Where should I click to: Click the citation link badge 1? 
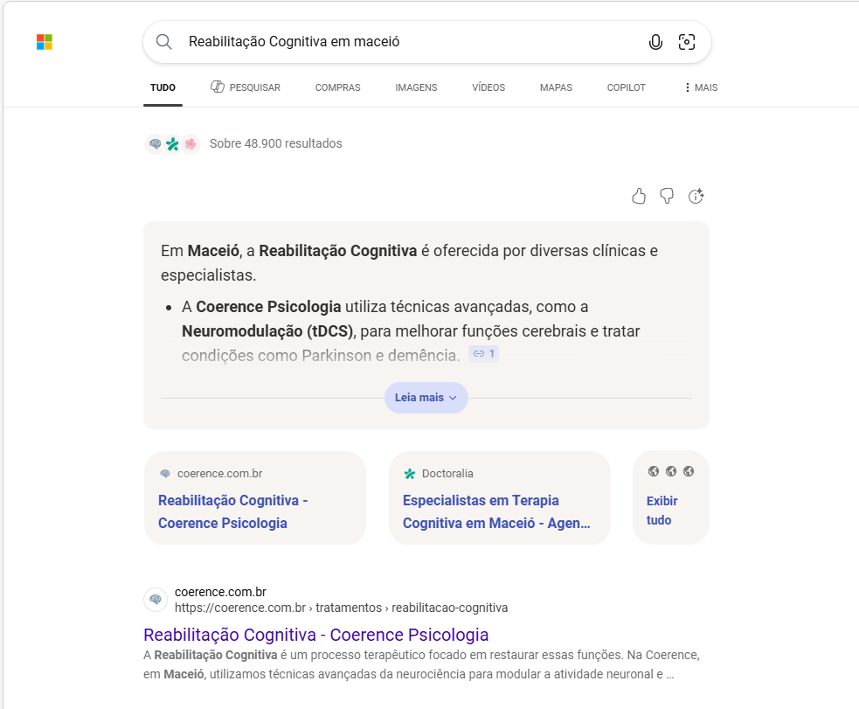[x=484, y=354]
